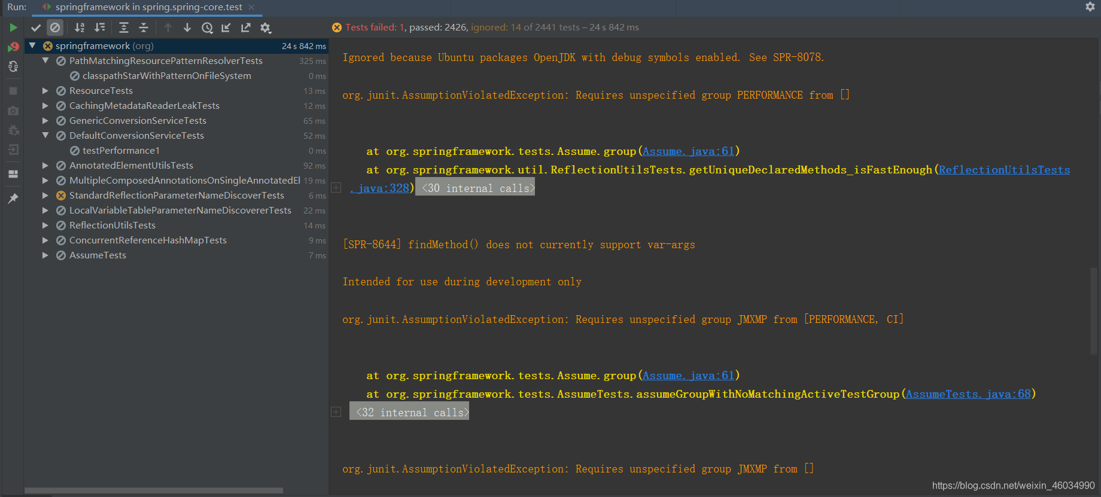1101x497 pixels.
Task: Select StandardReflectionParameterNameDiscoverTests row
Action: coord(177,196)
